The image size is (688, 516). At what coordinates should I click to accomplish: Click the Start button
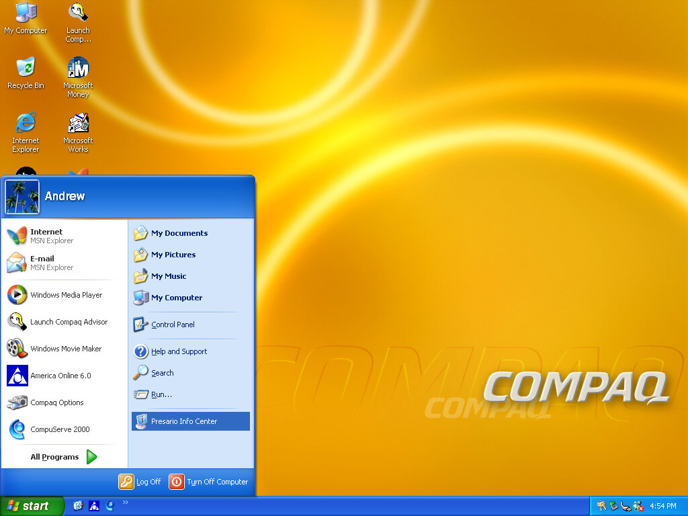[31, 506]
